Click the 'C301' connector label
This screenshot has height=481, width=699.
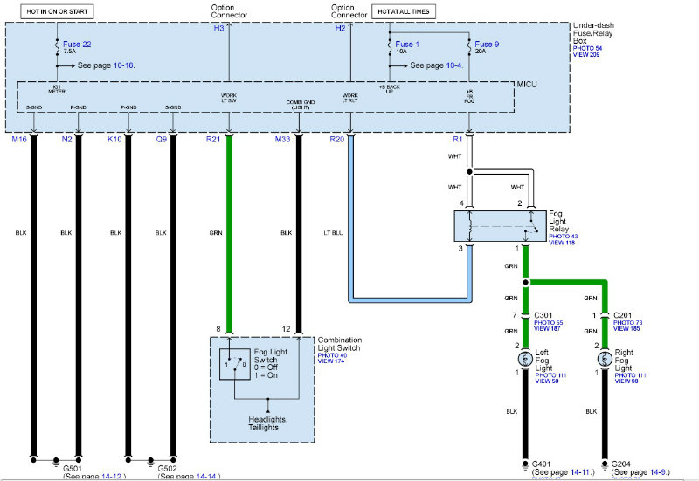(x=543, y=315)
